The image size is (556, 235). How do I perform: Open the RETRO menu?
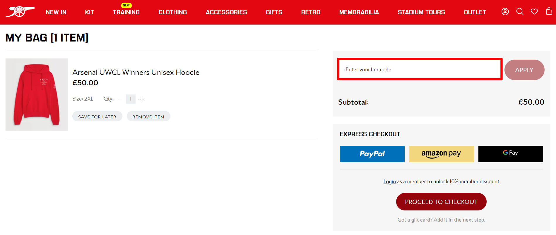point(311,12)
